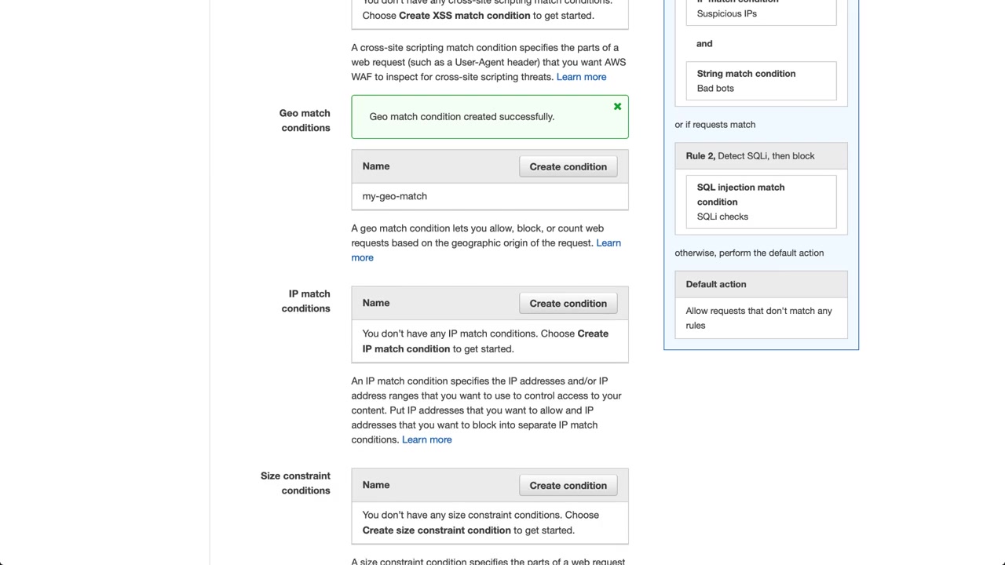Viewport: 1005px width, 565px height.
Task: Dismiss the geo match success alert
Action: 617,107
